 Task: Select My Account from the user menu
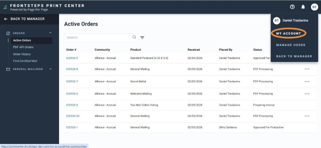pyautogui.click(x=288, y=33)
